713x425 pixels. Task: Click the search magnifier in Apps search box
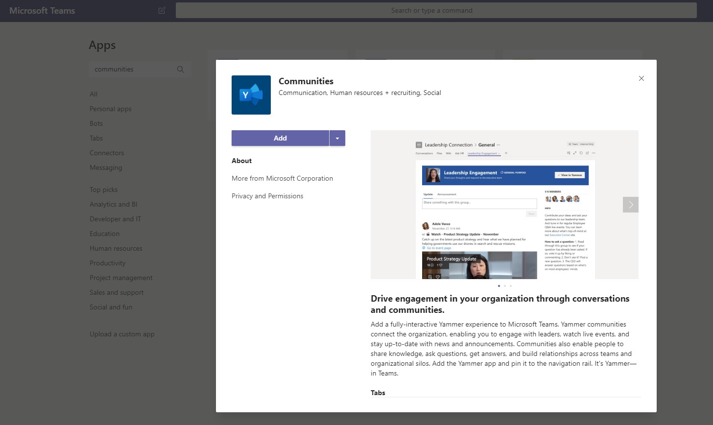(x=180, y=69)
